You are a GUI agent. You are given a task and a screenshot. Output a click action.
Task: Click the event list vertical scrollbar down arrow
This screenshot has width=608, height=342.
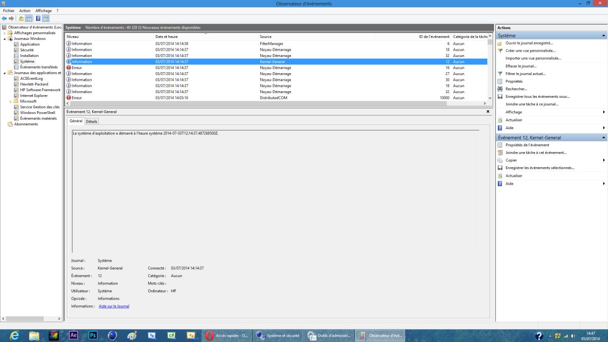[x=491, y=98]
